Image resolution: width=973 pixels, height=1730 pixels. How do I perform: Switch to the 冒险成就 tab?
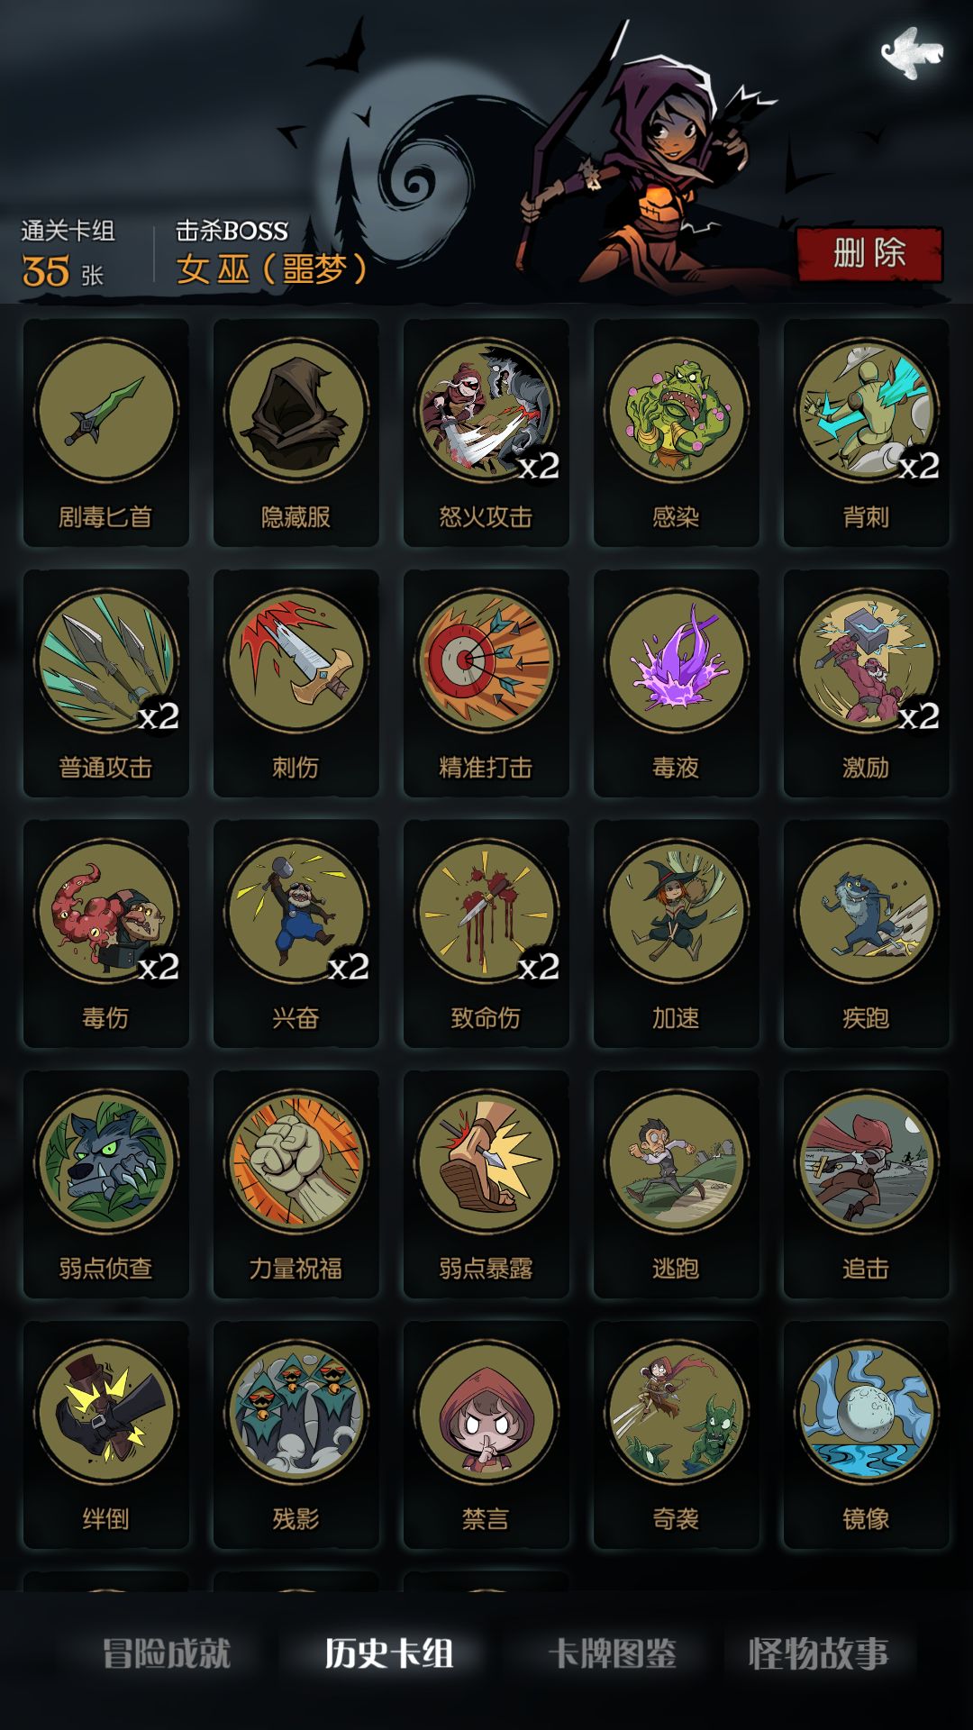[167, 1653]
